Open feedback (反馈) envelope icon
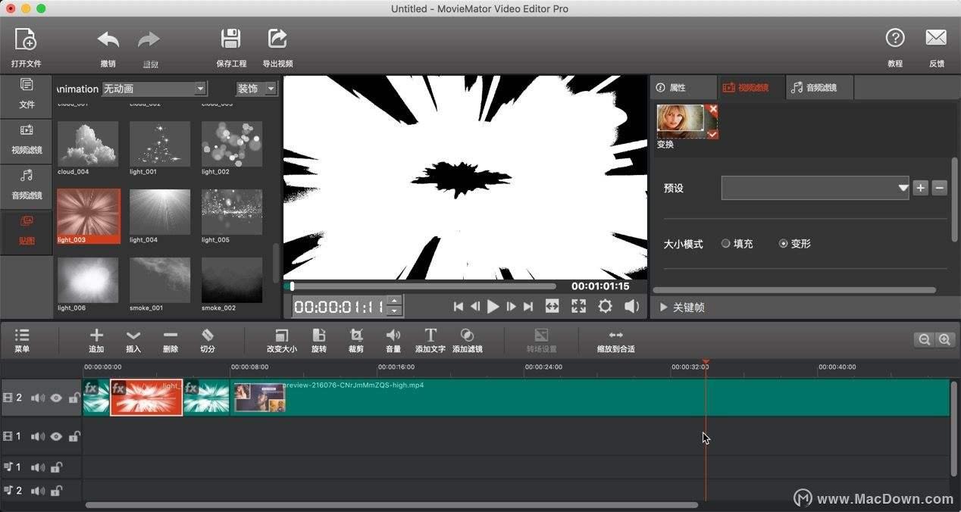The width and height of the screenshot is (961, 512). click(x=936, y=38)
